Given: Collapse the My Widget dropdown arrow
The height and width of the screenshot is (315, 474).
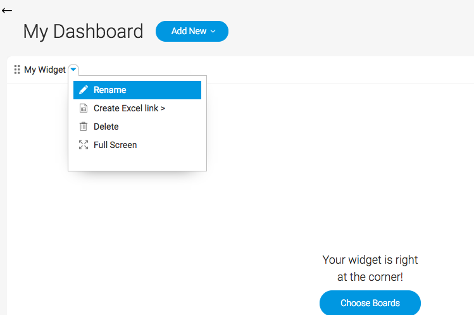Looking at the screenshot, I should click(73, 70).
